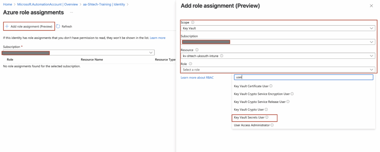Choose Key Vault Crypto Service Encryption User
Image resolution: width=380 pixels, height=152 pixels.
pos(262,94)
